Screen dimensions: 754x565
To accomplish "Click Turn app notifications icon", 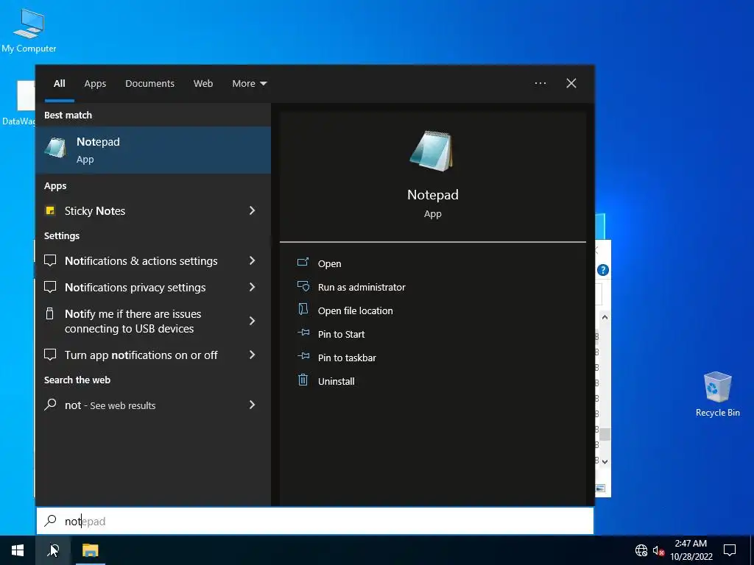I will [x=50, y=355].
